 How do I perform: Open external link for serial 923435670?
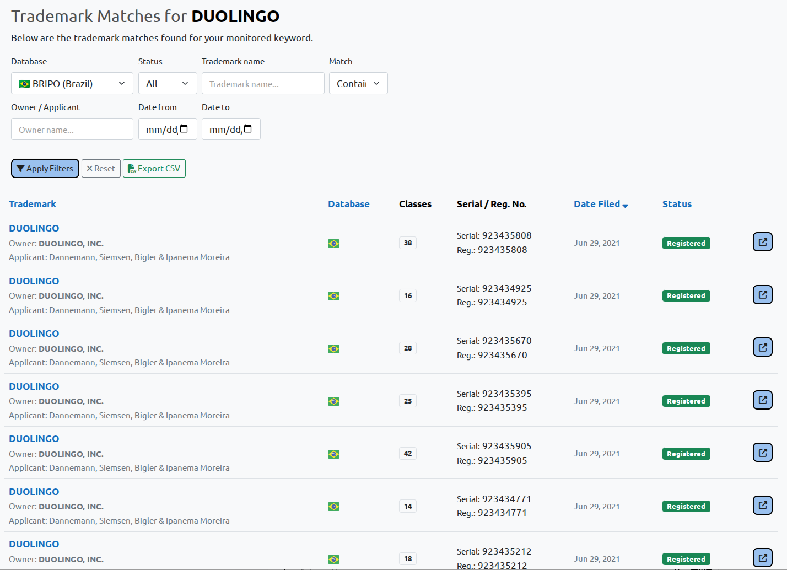coord(762,347)
